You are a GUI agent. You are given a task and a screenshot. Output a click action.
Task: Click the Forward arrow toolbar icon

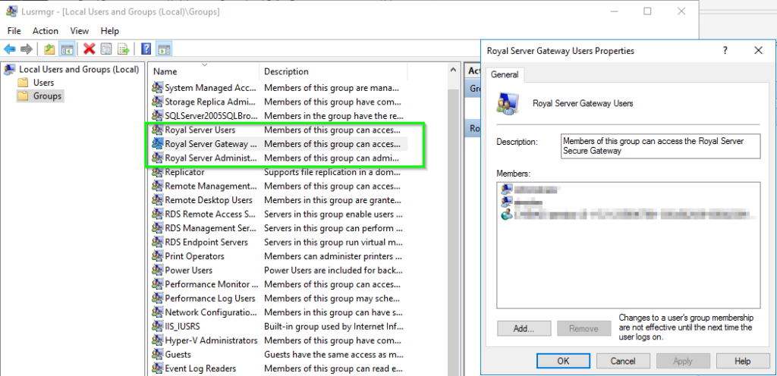27,49
